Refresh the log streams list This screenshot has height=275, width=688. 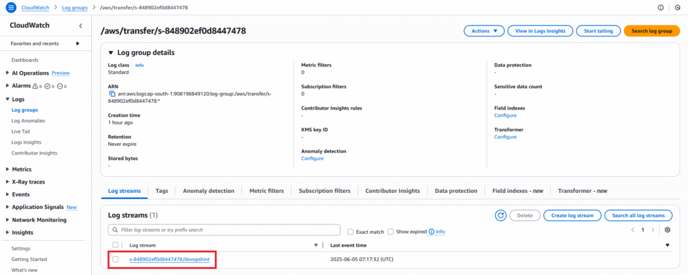(x=501, y=216)
